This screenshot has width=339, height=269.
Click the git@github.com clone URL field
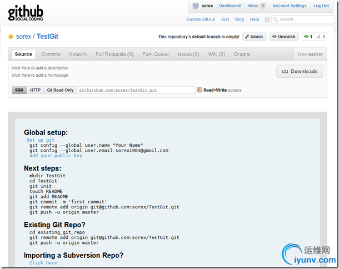pos(136,90)
